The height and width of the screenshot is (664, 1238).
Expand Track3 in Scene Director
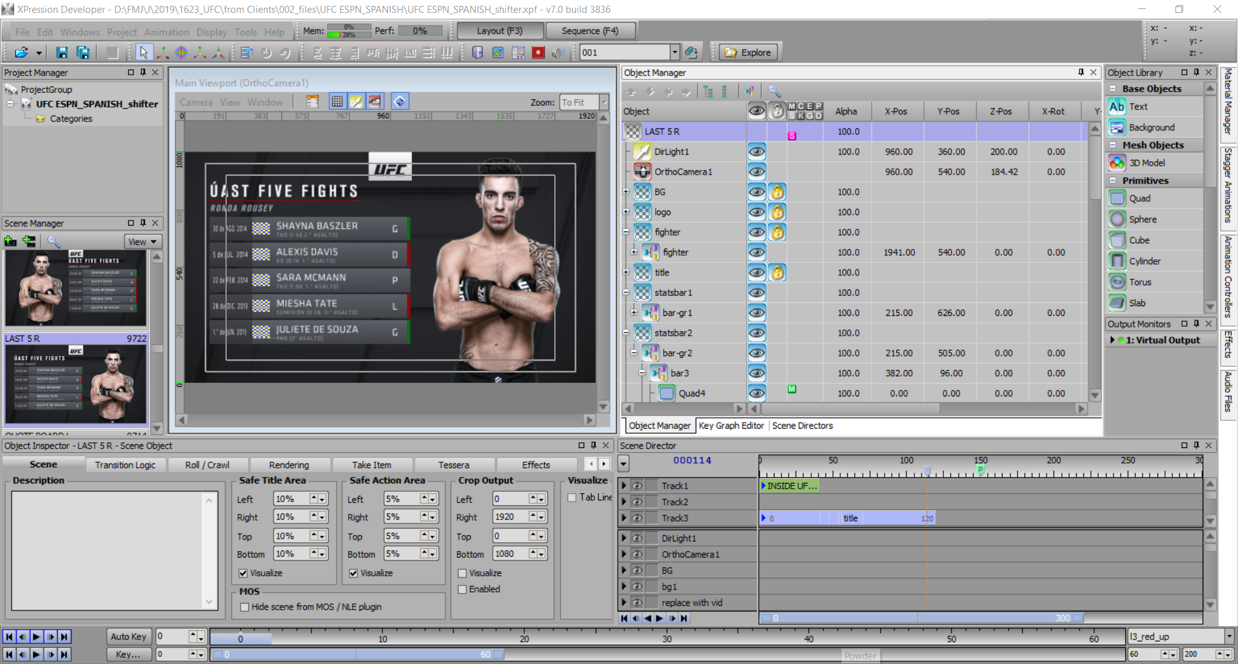[x=624, y=518]
